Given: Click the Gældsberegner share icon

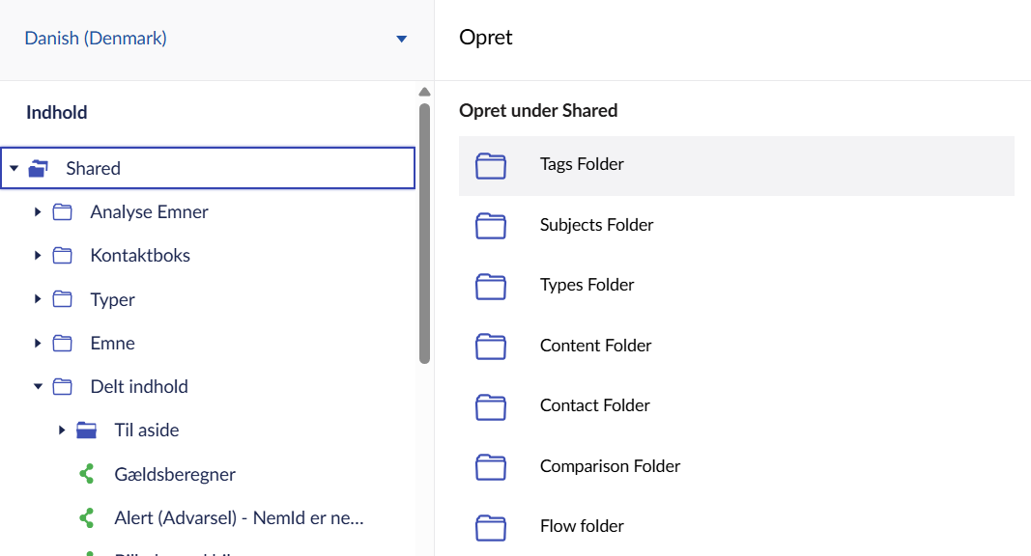Looking at the screenshot, I should 87,474.
